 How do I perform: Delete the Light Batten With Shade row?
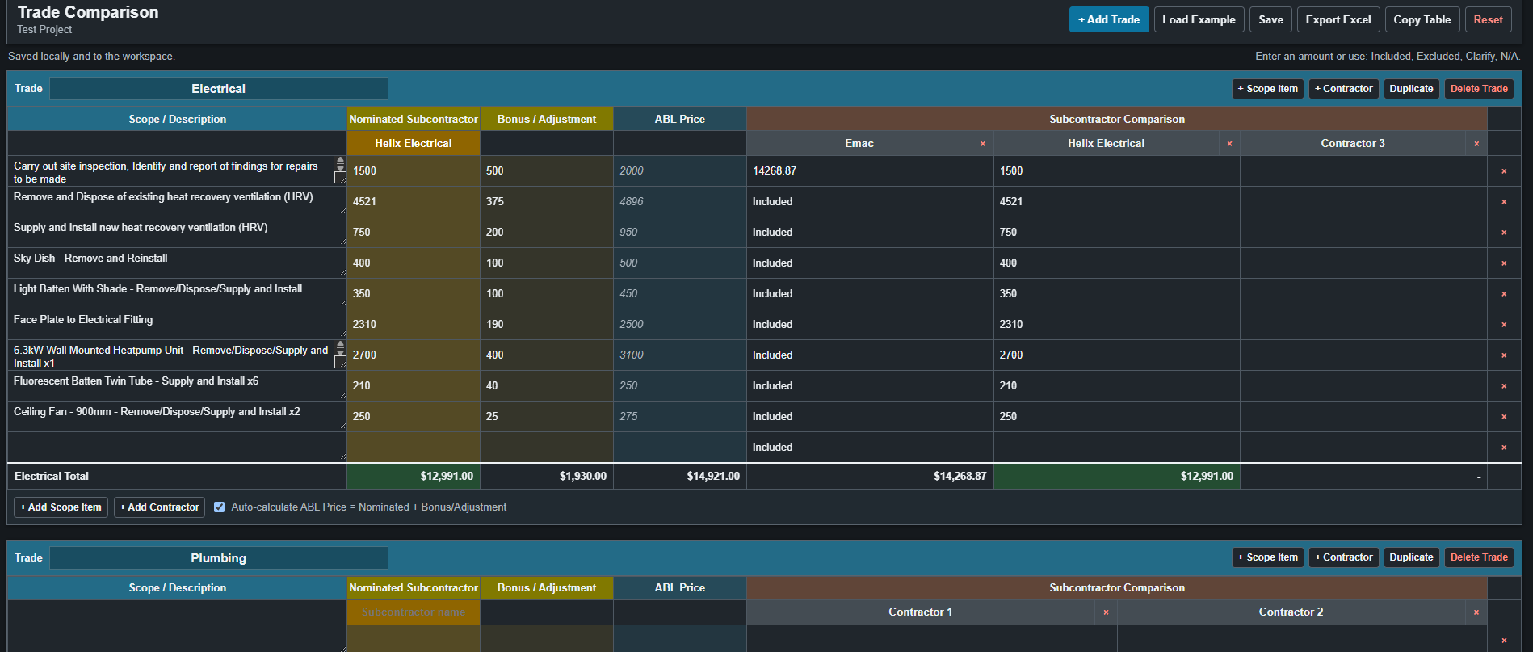1504,294
